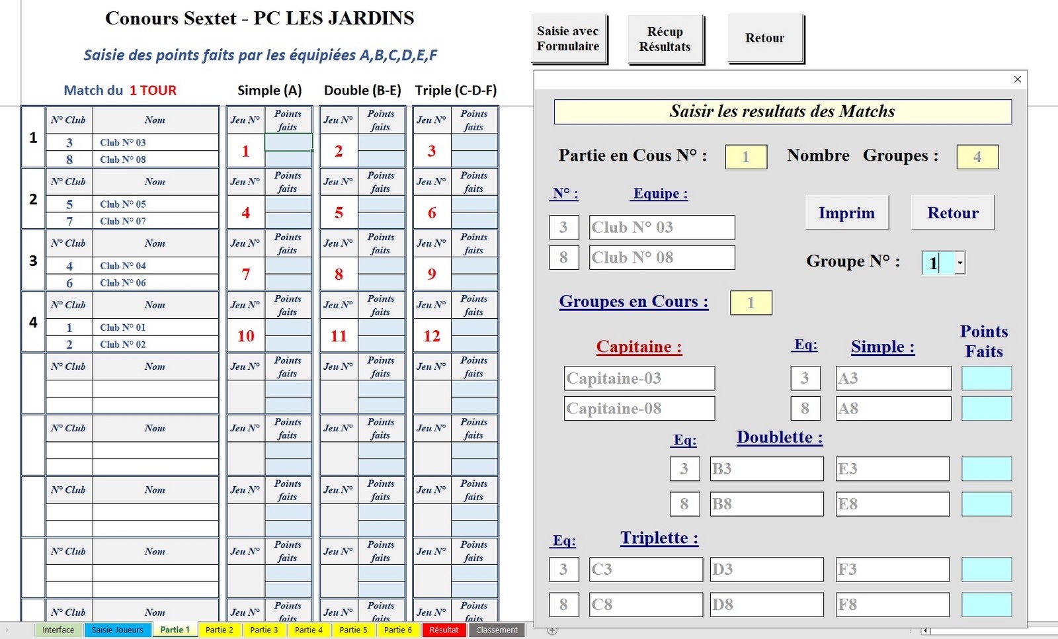Select the 'Club N° 05' name cell
Viewport: 1058px width, 639px height.
(x=155, y=204)
